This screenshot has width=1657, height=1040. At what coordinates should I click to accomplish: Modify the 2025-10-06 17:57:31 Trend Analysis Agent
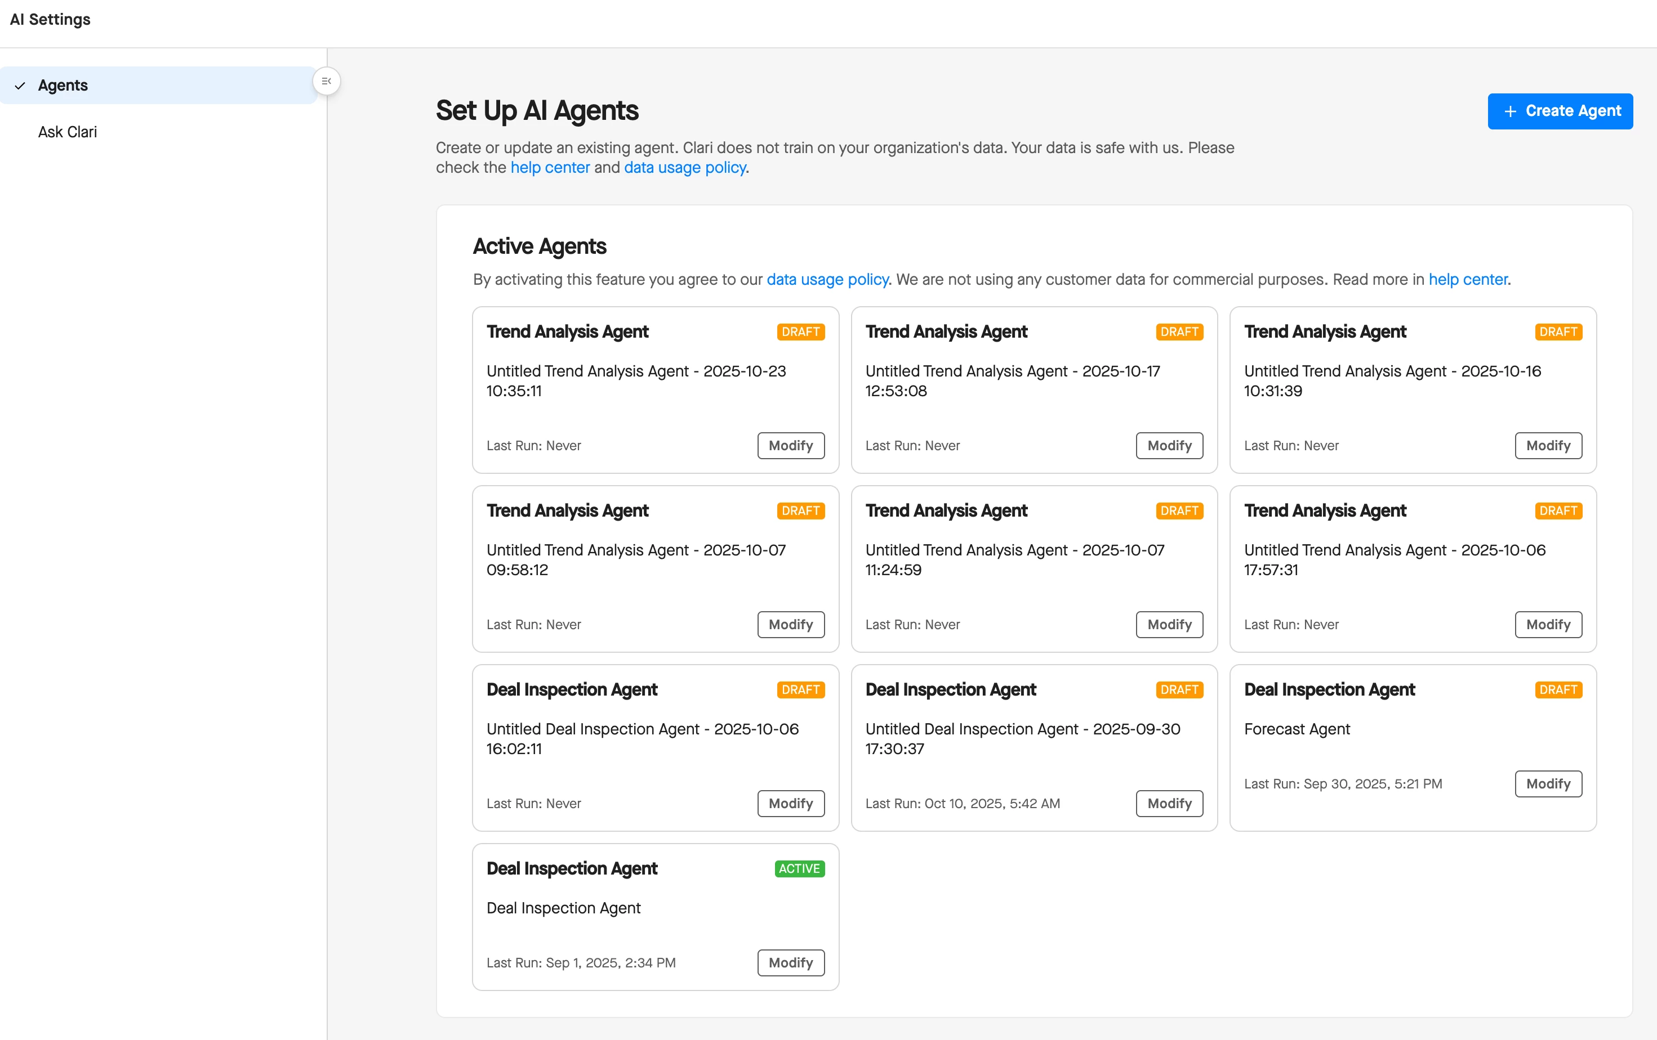point(1548,624)
